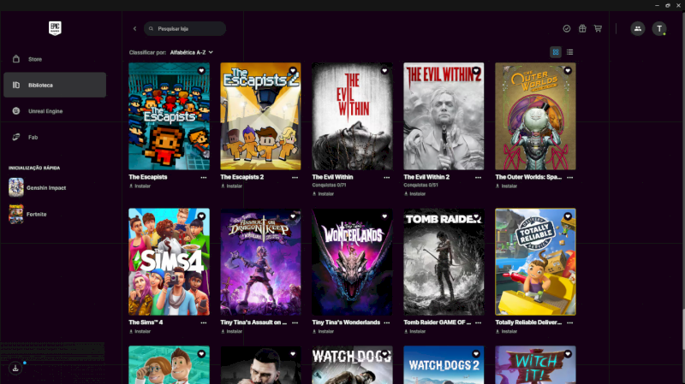This screenshot has width=685, height=384.
Task: Open more options for The Outer Worlds
Action: pos(570,178)
